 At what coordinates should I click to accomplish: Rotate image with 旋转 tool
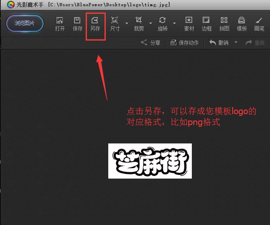pyautogui.click(x=163, y=24)
